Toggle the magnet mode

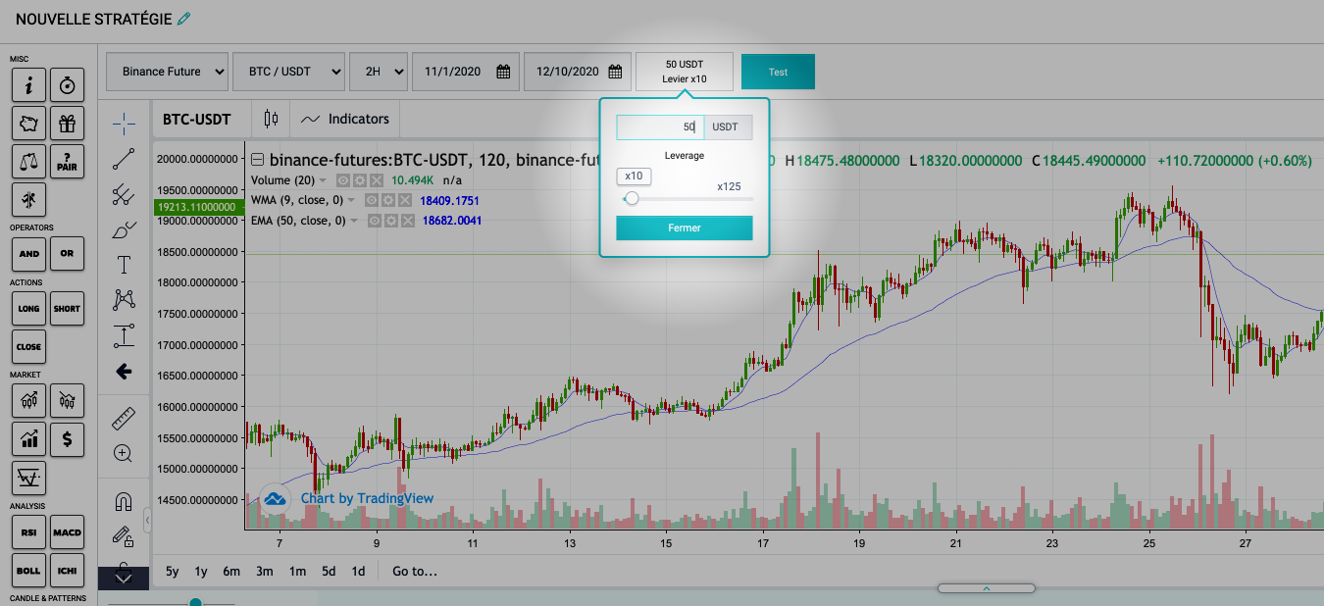[124, 502]
